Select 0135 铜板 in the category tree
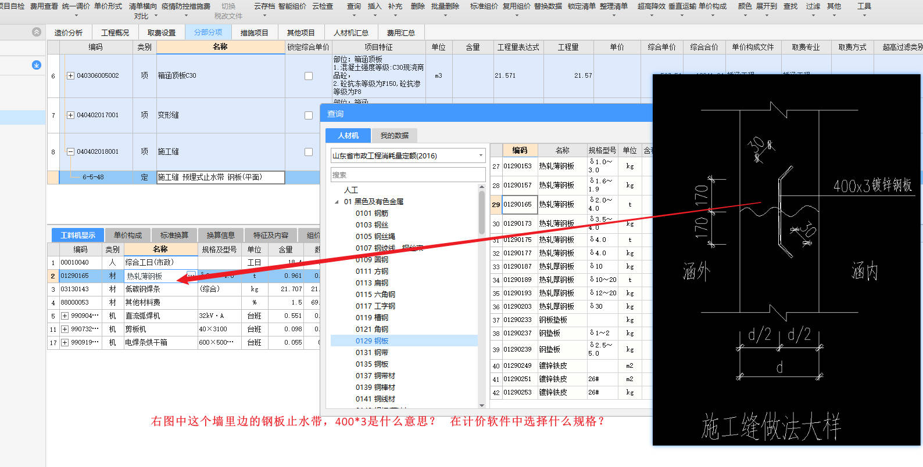Viewport: 923px width, 467px height. [372, 364]
